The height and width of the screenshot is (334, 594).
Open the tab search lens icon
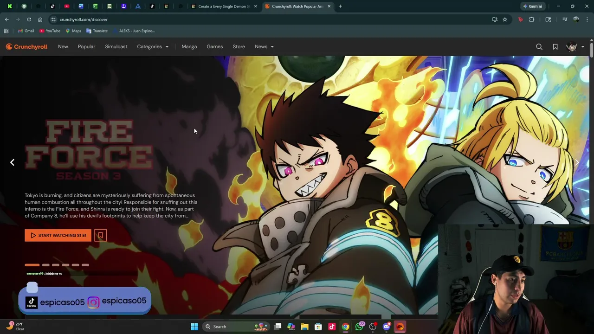tap(548, 19)
